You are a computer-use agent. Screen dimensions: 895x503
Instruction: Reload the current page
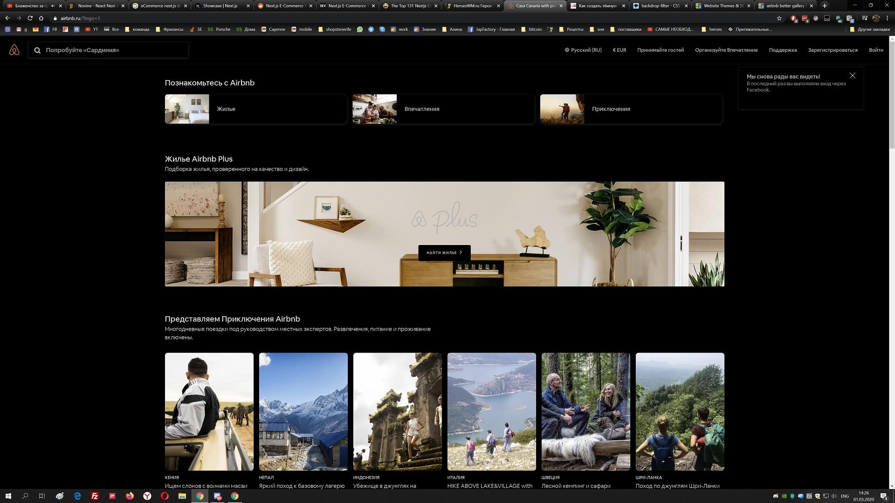(30, 18)
